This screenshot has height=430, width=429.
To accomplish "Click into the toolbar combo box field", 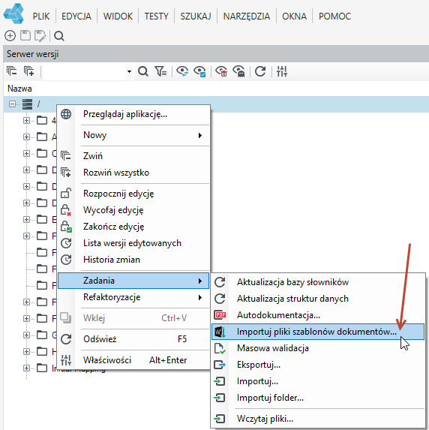I will tap(85, 71).
